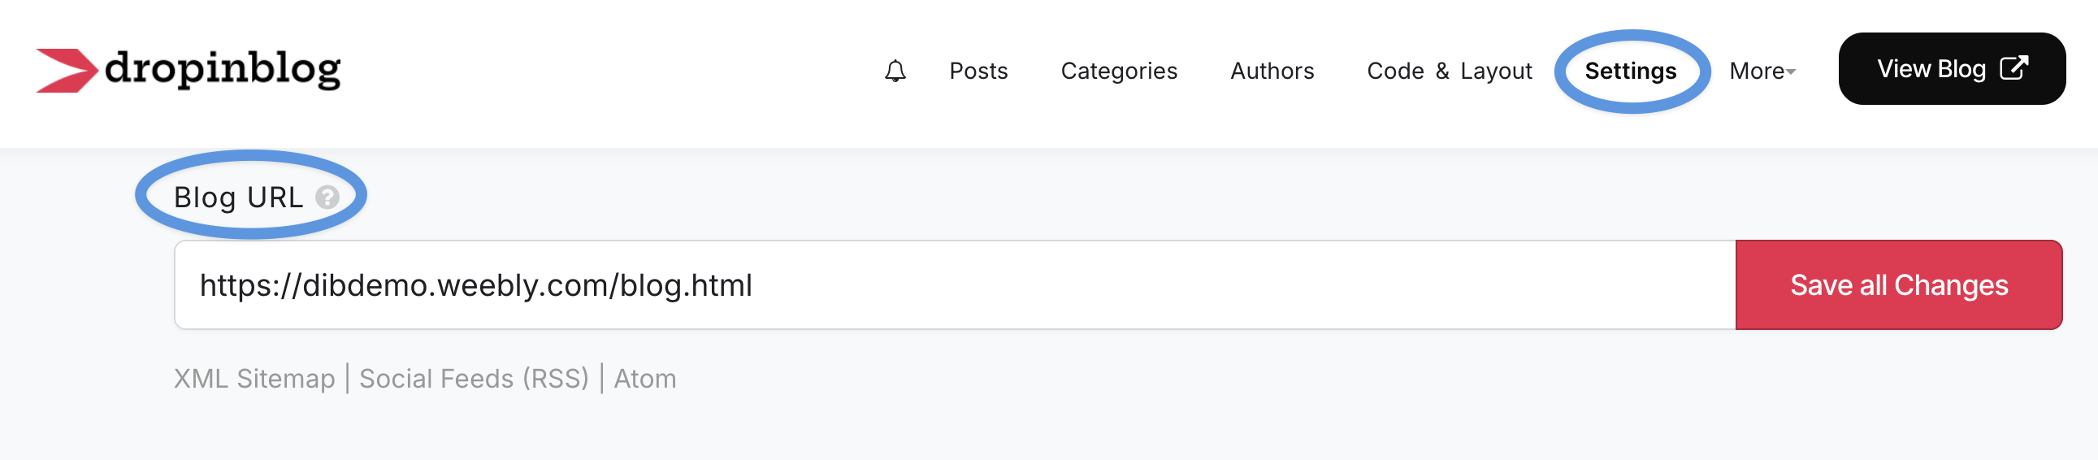Go to the Posts page
The width and height of the screenshot is (2098, 460).
pos(978,71)
